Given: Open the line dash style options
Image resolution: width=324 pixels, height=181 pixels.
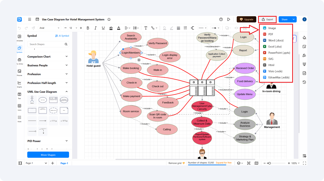Looking at the screenshot, I should coord(185,28).
